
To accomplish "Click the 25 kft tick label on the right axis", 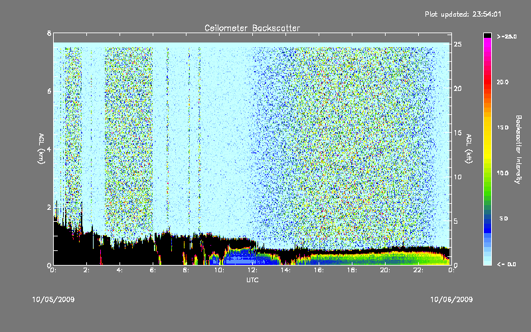I will [x=457, y=44].
